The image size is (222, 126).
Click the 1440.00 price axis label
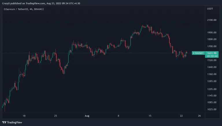pyautogui.click(x=212, y=67)
